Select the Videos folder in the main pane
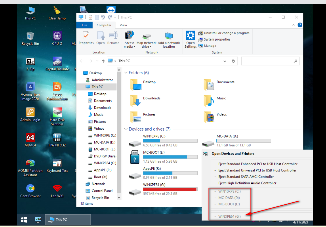The image size is (326, 227). (215, 117)
